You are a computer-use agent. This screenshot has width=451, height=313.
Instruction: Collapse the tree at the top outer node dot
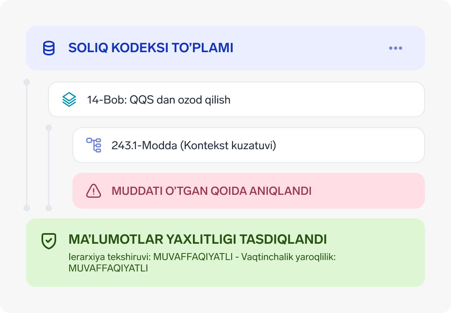tap(27, 82)
